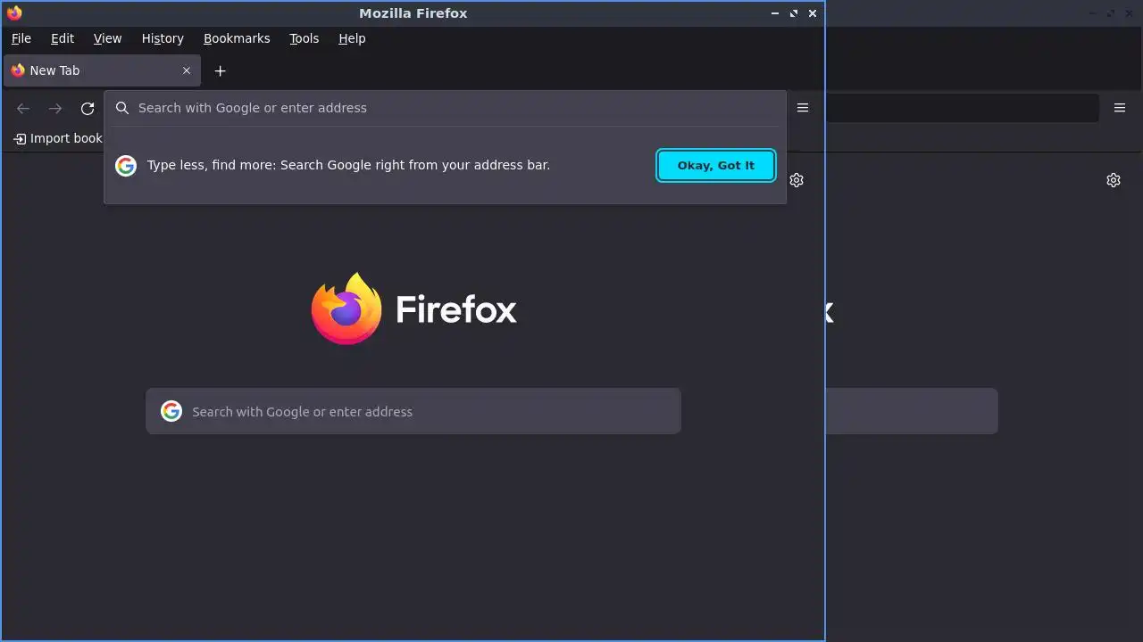Open a new tab with plus icon
1143x642 pixels.
coord(221,70)
